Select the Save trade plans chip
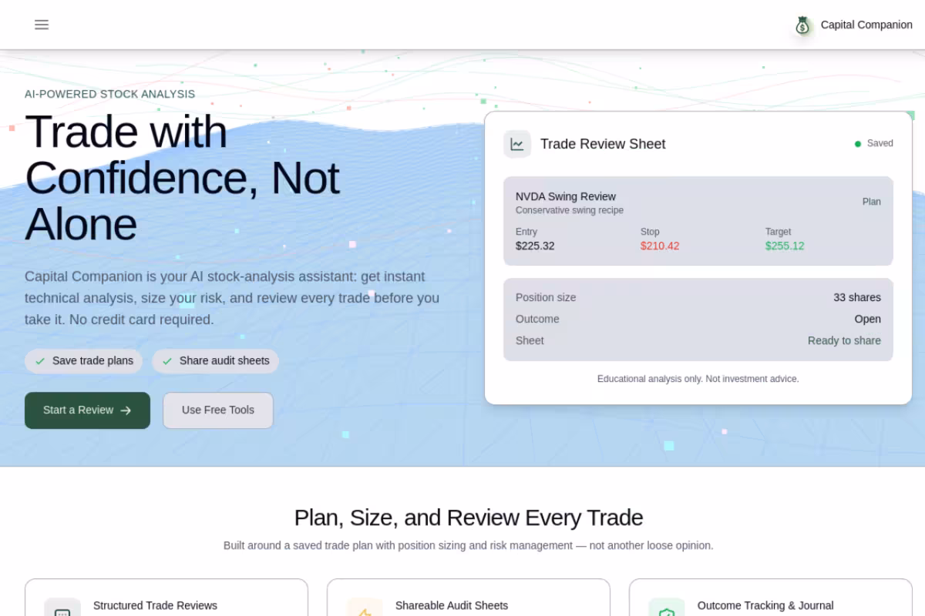The image size is (925, 616). coord(83,361)
